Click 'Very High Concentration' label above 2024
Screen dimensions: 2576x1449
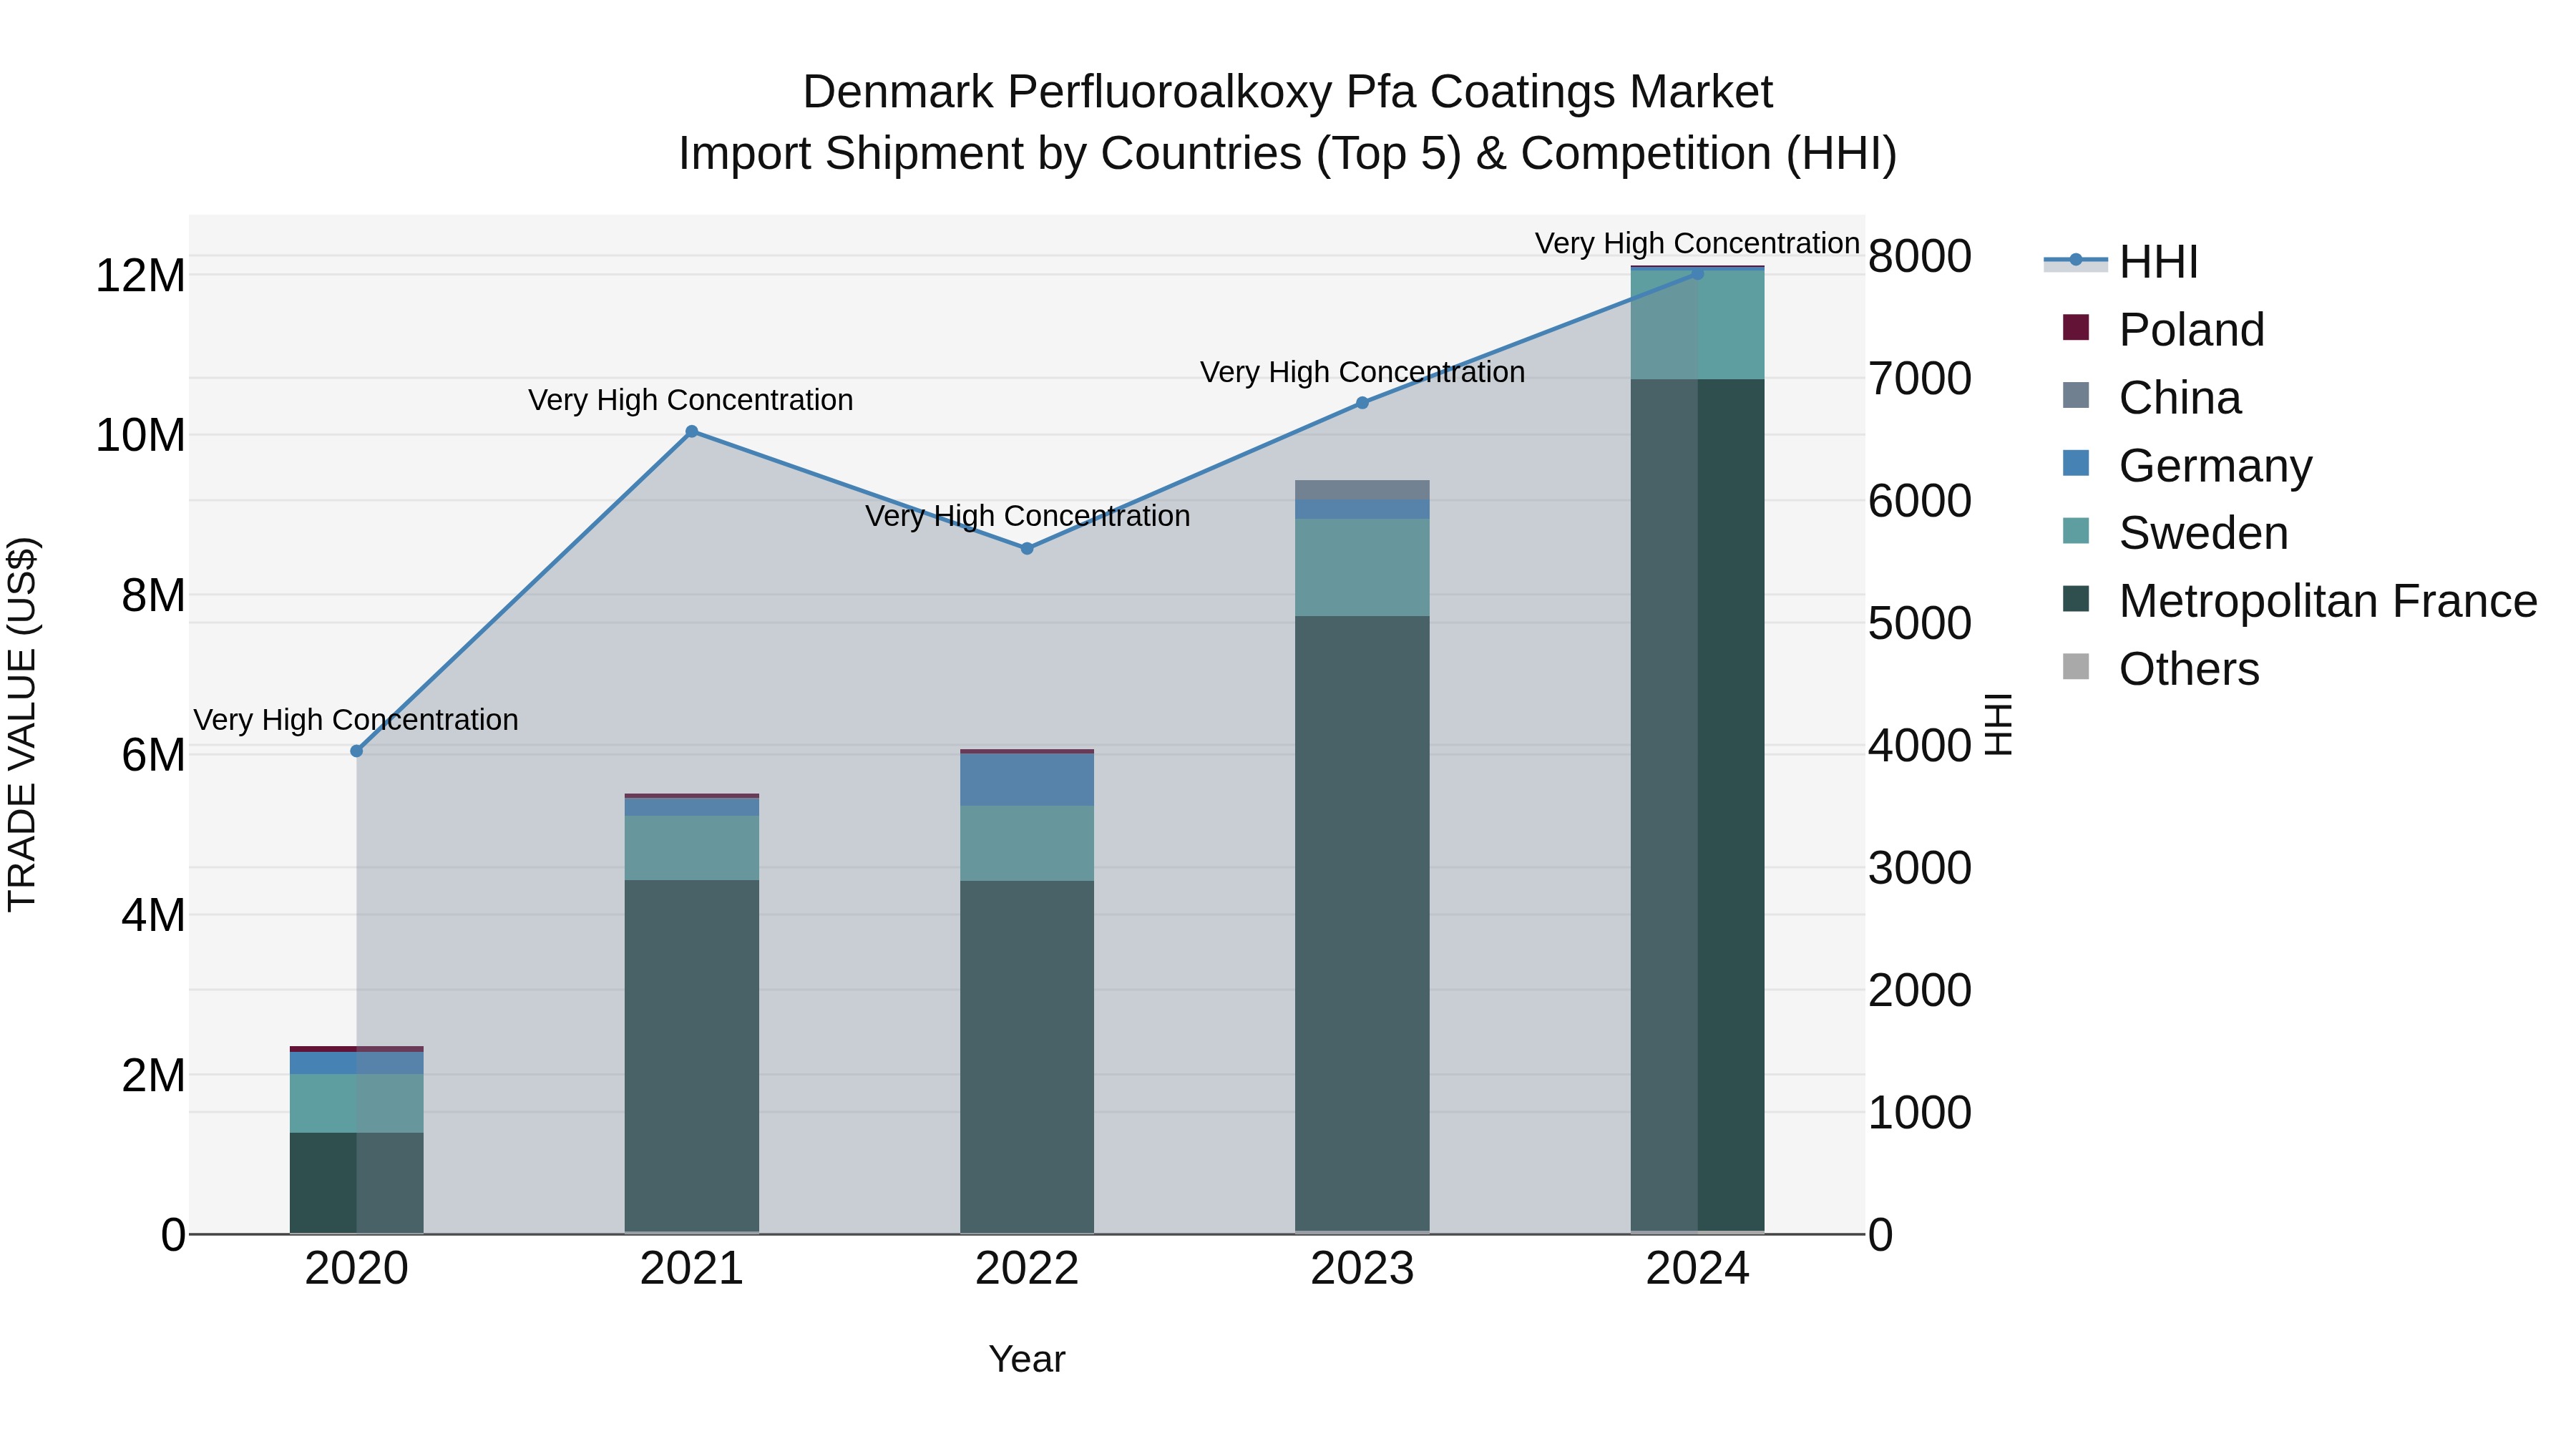tap(1697, 243)
